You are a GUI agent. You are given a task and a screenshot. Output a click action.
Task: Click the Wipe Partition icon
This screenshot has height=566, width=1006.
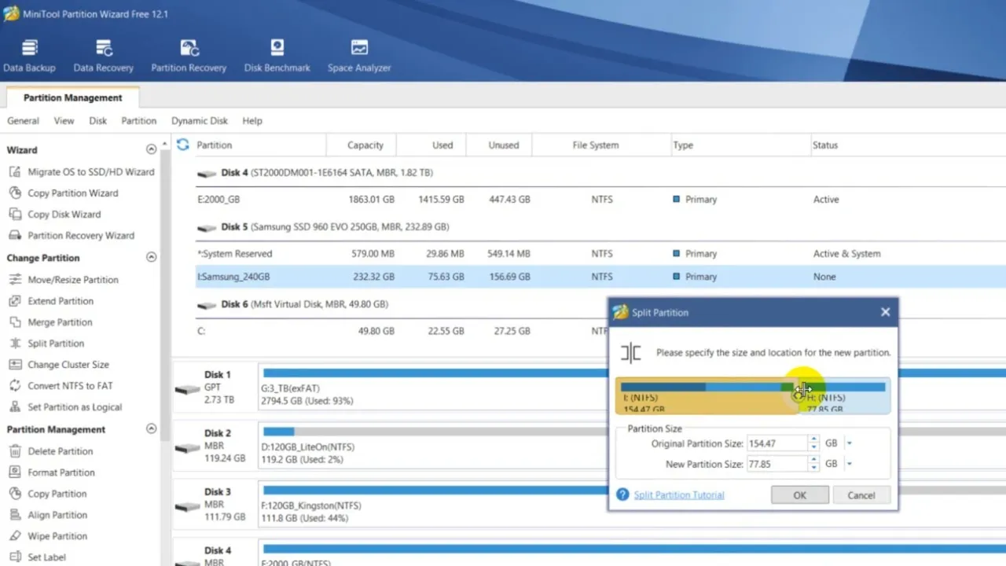(15, 535)
